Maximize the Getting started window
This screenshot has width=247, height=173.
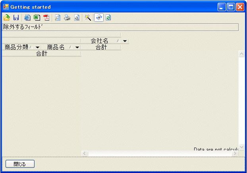pyautogui.click(x=231, y=7)
